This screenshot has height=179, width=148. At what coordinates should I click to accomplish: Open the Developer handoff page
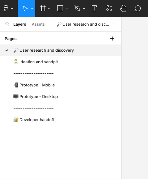tap(60, 120)
